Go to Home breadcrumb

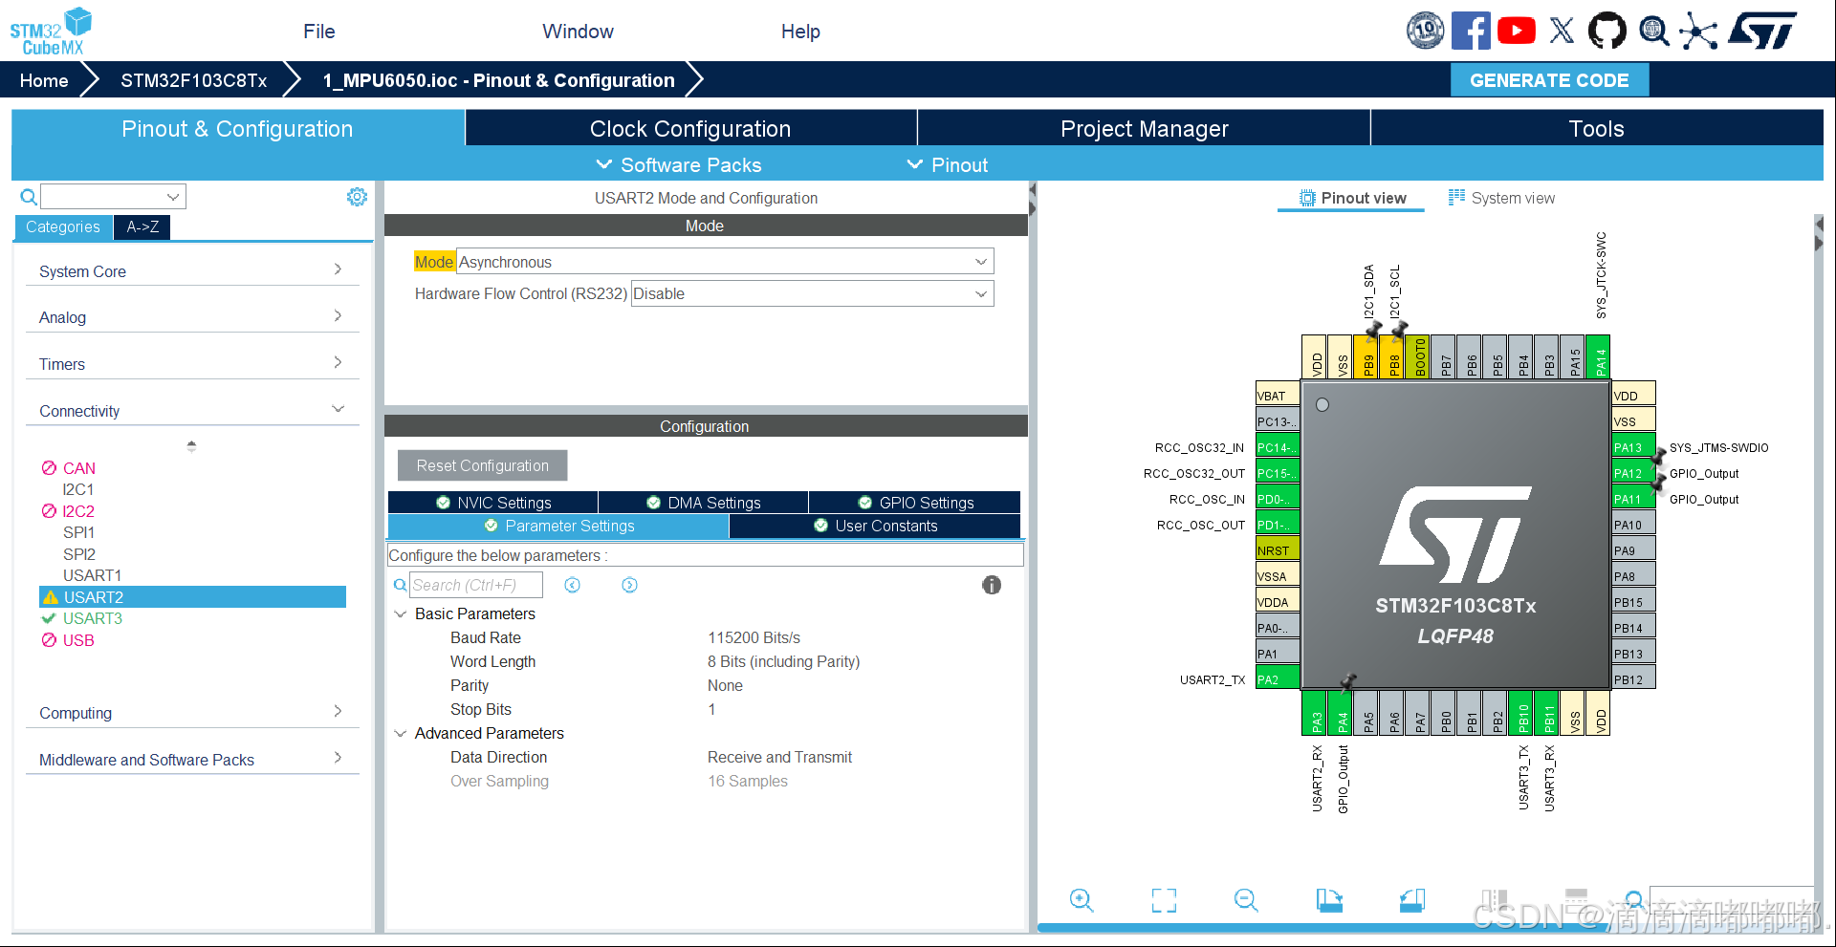(x=44, y=80)
